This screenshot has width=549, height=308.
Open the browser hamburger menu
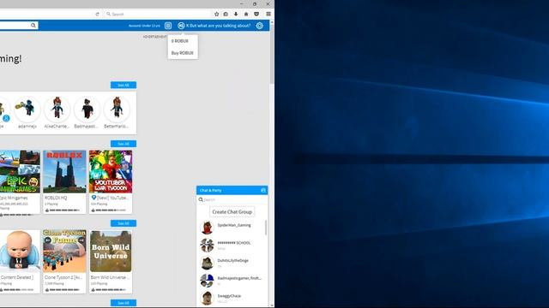pos(268,14)
